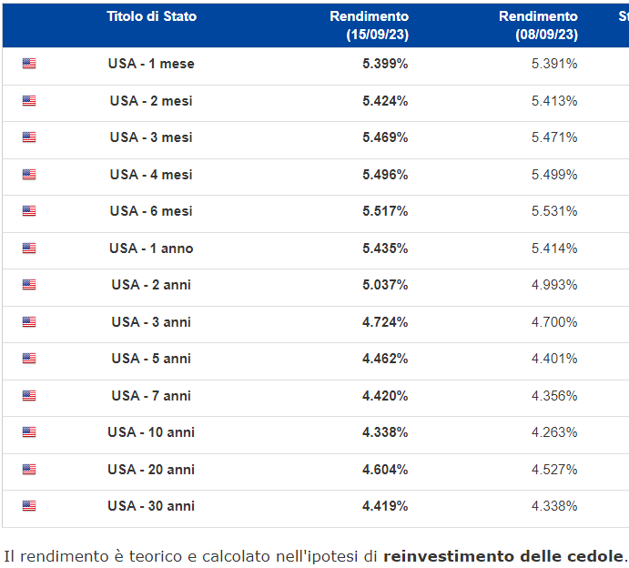Click the 5.517% yield value
629x568 pixels.
click(x=385, y=211)
